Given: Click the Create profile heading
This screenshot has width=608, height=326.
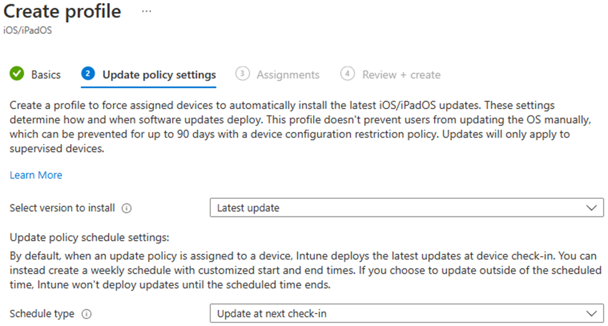Looking at the screenshot, I should pyautogui.click(x=62, y=11).
